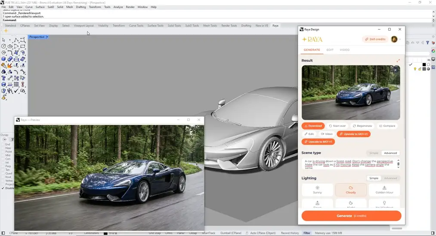This screenshot has width=436, height=236.
Task: Click the generated car thumbnail in Raya panel
Action: [351, 92]
